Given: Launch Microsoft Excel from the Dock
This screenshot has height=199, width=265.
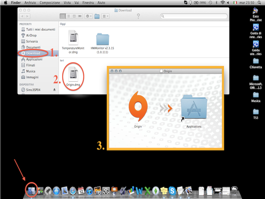Looking at the screenshot, I should 147,191.
